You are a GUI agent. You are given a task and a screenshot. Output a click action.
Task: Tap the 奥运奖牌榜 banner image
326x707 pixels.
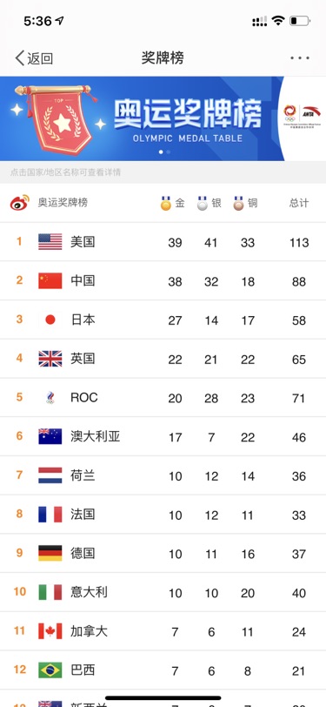(x=142, y=118)
